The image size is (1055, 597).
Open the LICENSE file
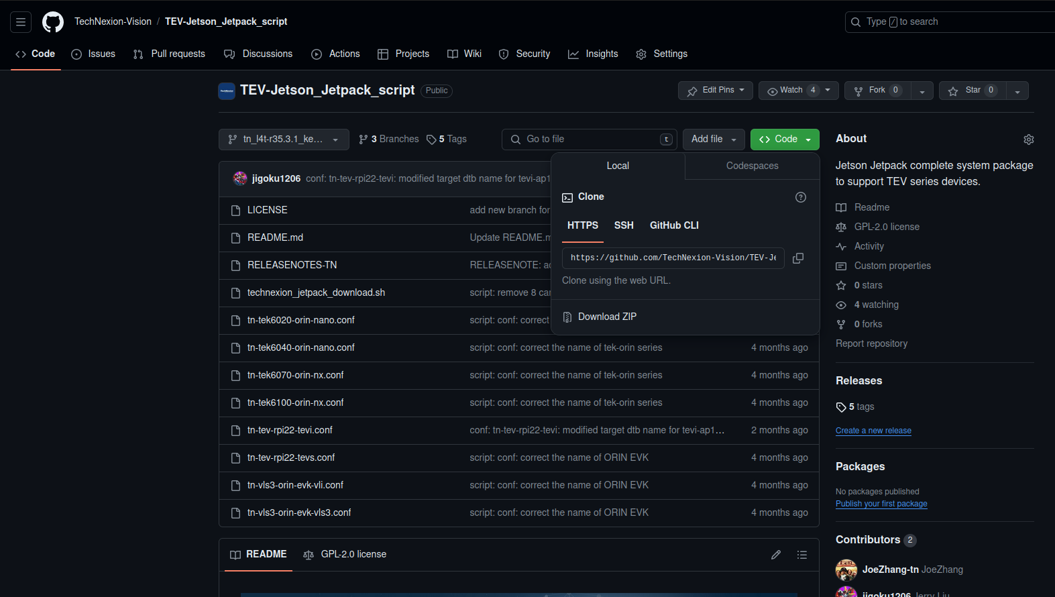point(267,211)
